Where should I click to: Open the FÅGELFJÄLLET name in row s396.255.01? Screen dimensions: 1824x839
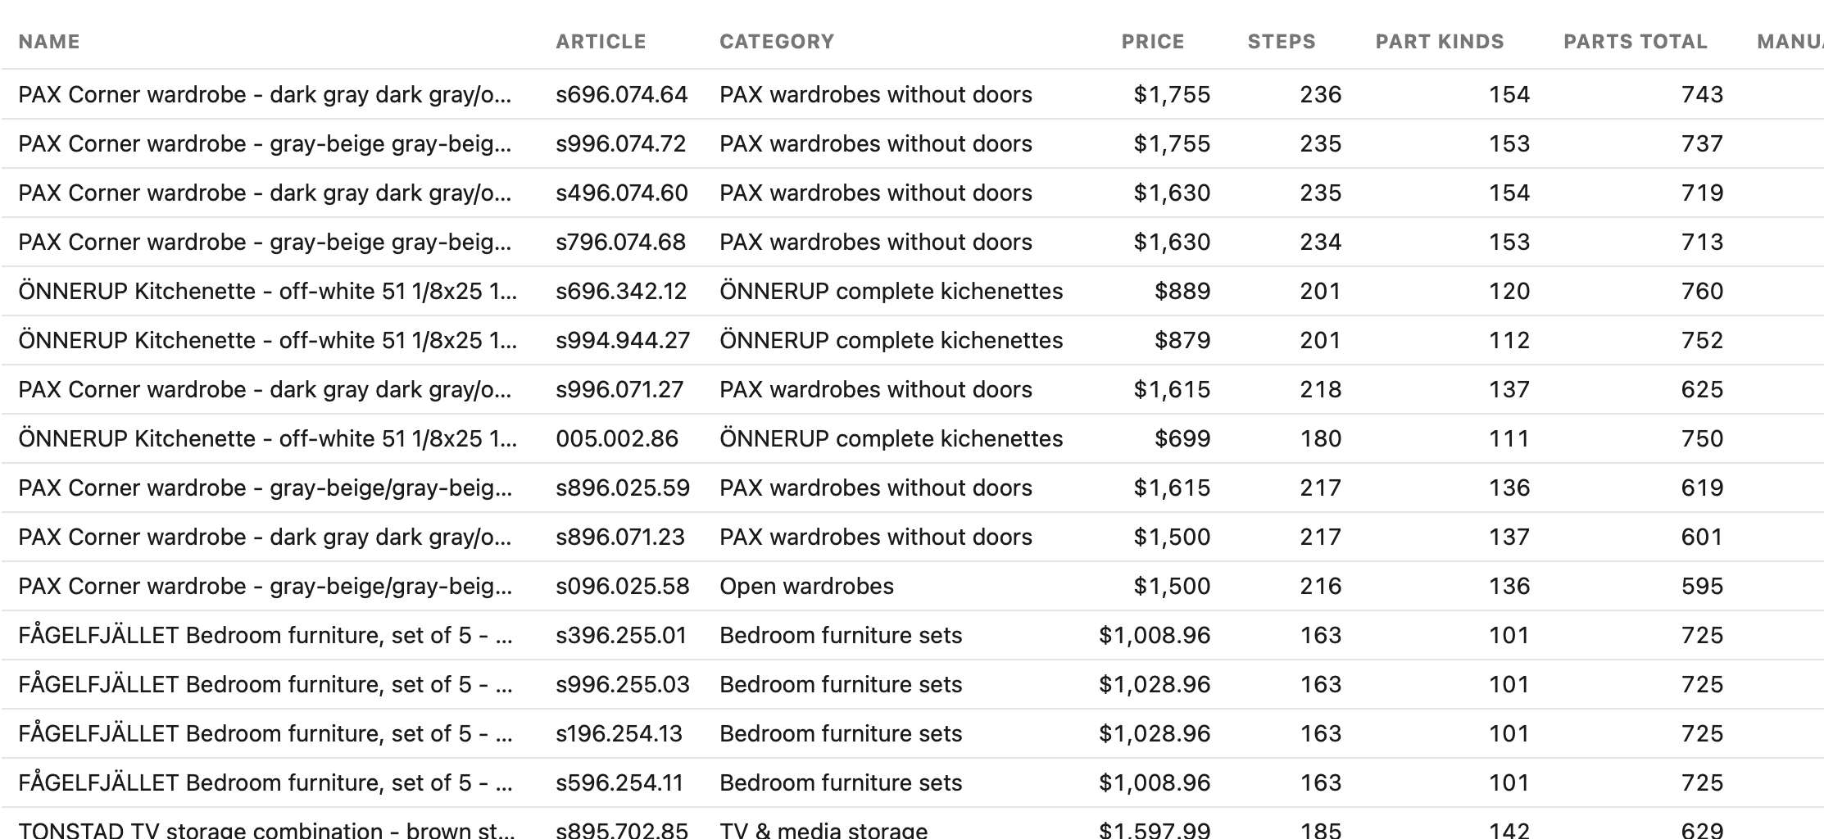[x=265, y=636]
